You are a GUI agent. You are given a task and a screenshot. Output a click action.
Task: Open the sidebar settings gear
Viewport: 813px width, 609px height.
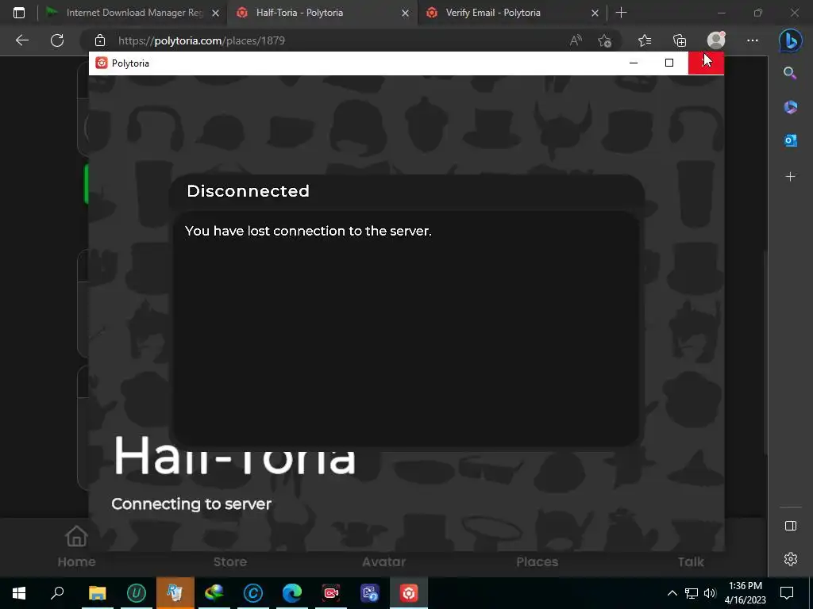point(790,559)
